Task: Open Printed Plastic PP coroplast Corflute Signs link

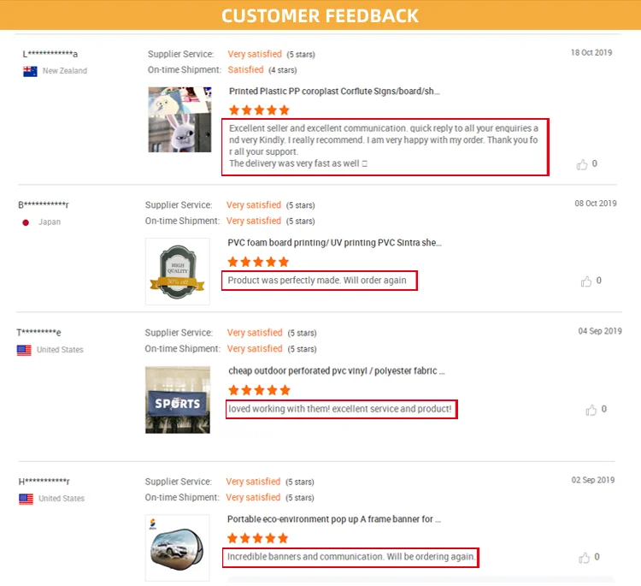Action: click(x=334, y=92)
